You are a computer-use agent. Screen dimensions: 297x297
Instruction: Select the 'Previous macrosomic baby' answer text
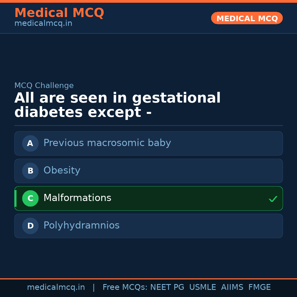pos(107,143)
